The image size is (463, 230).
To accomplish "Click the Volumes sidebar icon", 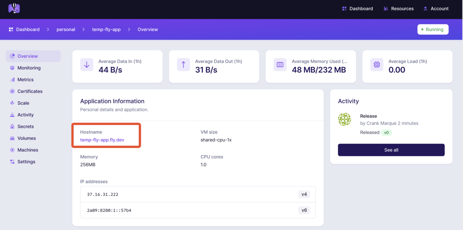I will point(12,138).
